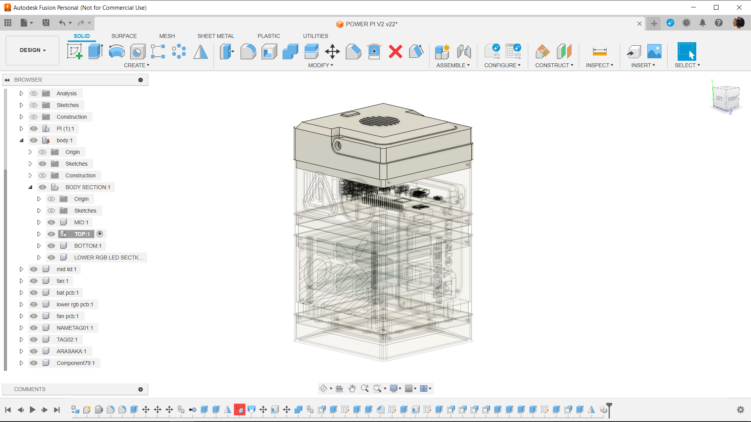Collapse the body:1 tree node
Viewport: 751px width, 422px height.
(22, 140)
